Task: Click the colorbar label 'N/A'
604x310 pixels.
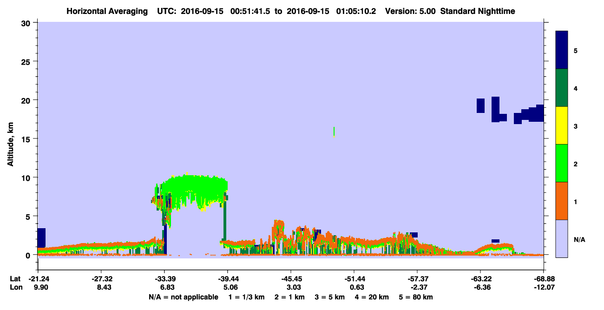Action: pos(579,239)
